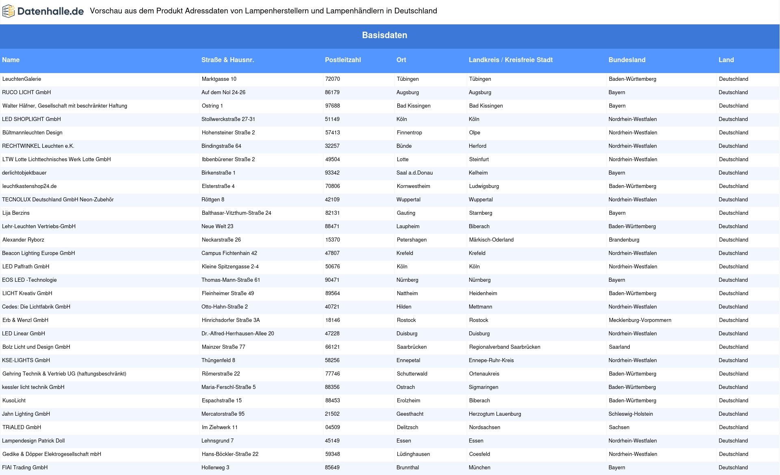This screenshot has height=475, width=780.
Task: Click the Postleitzahl column header
Action: pyautogui.click(x=343, y=60)
